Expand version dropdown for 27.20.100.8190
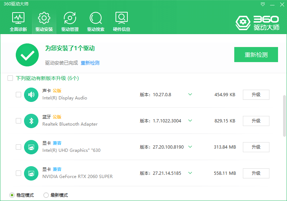287x201 pixels. (190, 147)
